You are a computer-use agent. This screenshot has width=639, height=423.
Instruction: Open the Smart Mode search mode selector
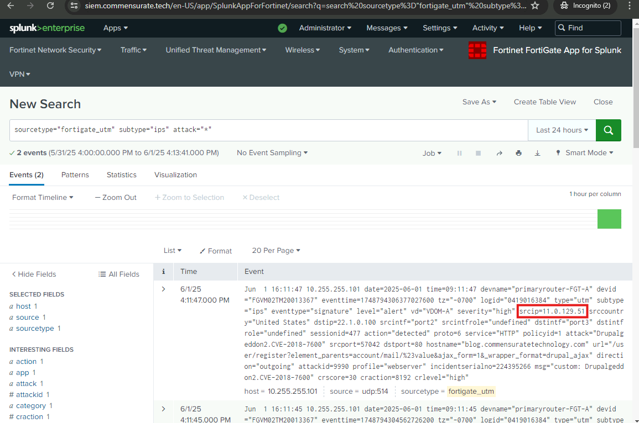[x=584, y=153]
